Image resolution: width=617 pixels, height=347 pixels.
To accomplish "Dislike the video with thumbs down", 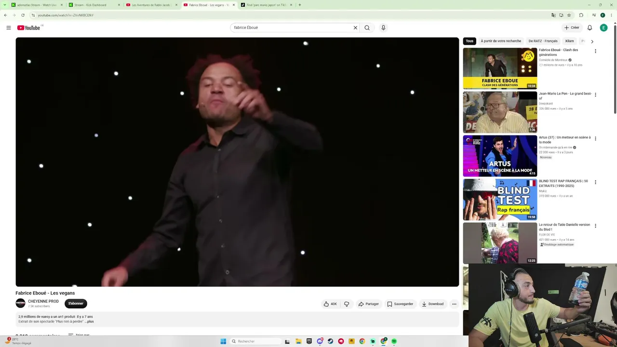I will (347, 304).
